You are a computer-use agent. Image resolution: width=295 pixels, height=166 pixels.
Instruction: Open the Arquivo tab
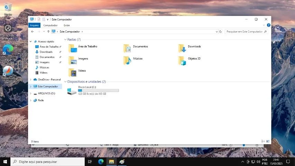click(x=34, y=25)
